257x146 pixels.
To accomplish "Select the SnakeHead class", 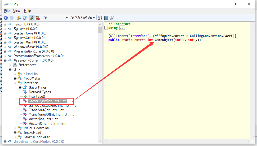I will point(32,133).
